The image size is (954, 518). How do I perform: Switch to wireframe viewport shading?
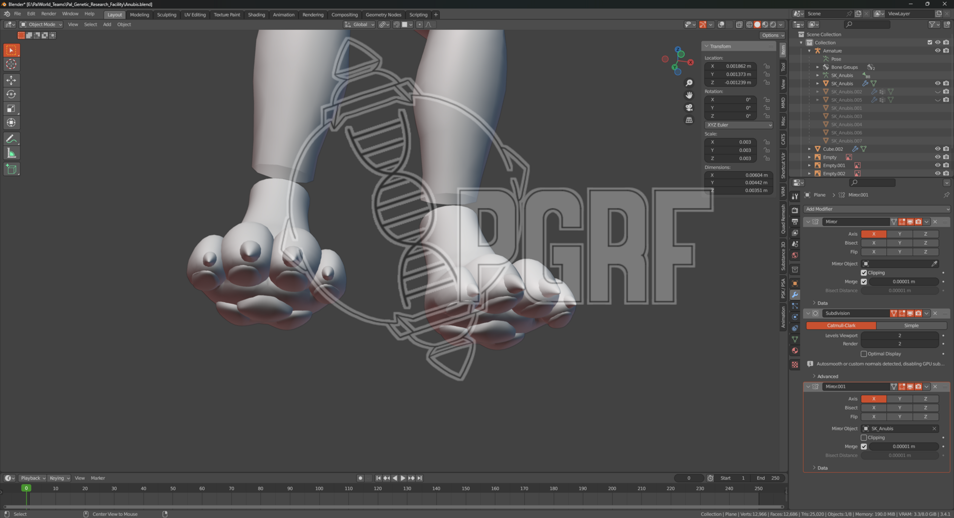tap(749, 24)
